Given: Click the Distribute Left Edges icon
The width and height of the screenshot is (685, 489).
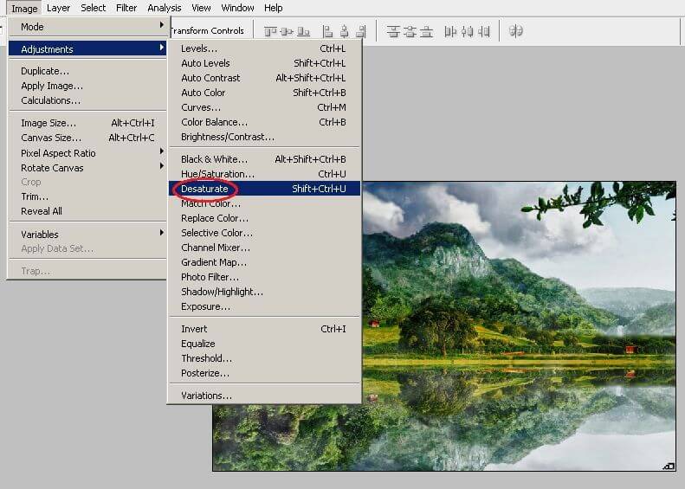Looking at the screenshot, I should click(450, 31).
